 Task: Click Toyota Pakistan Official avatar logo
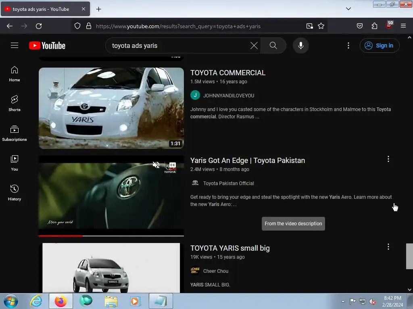pos(195,183)
